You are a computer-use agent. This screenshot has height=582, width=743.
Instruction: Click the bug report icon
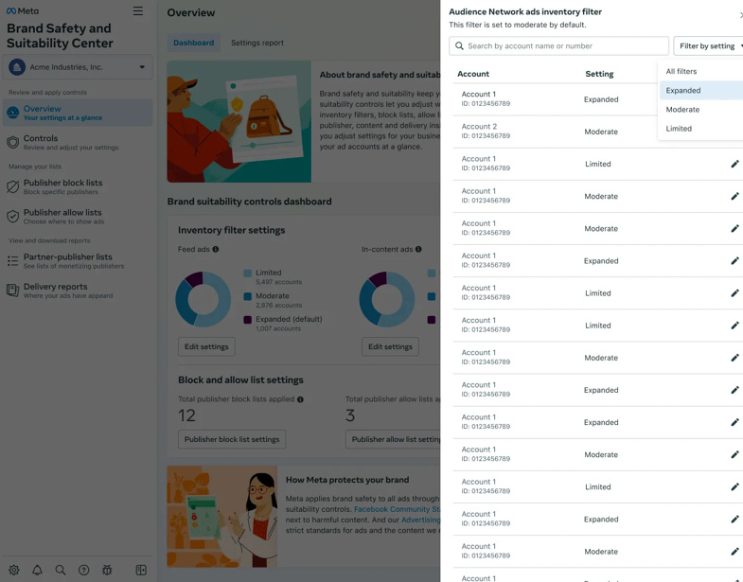[107, 570]
